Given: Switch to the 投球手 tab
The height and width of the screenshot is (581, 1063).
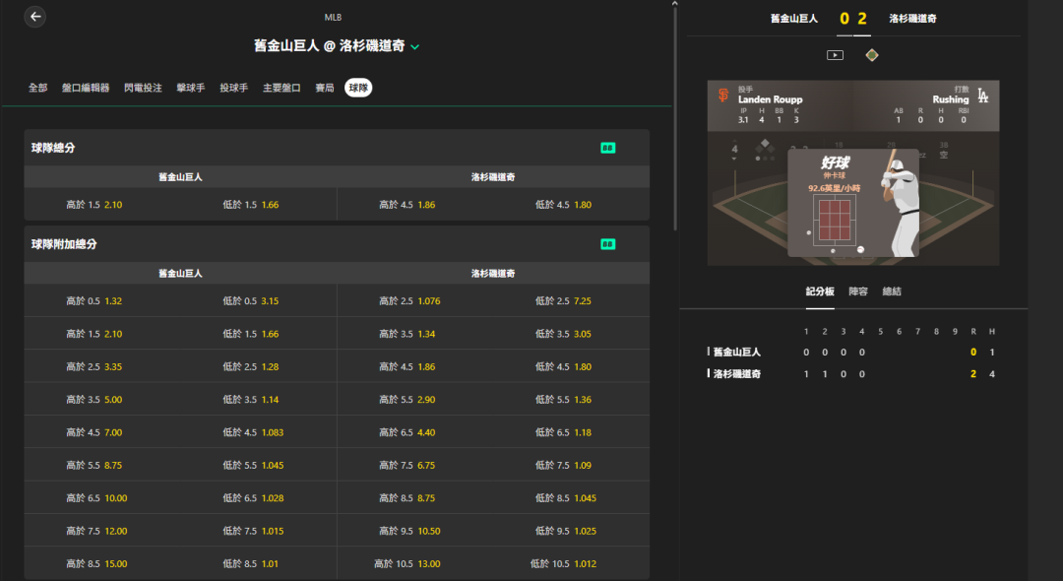Looking at the screenshot, I should 234,88.
